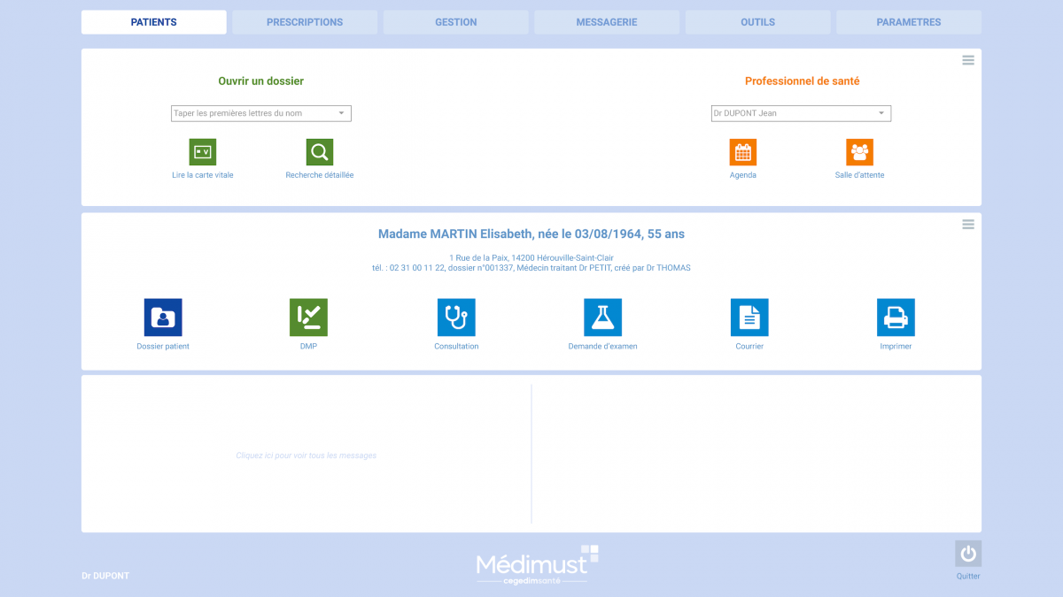Switch to the PATIENTS tab

point(154,22)
